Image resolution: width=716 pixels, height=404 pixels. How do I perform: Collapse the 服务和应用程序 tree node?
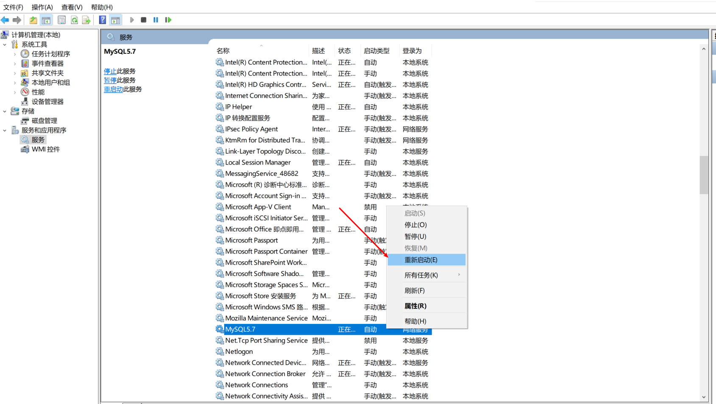coord(5,130)
